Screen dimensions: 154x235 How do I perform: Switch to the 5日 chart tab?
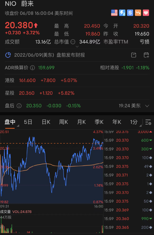click(x=28, y=122)
